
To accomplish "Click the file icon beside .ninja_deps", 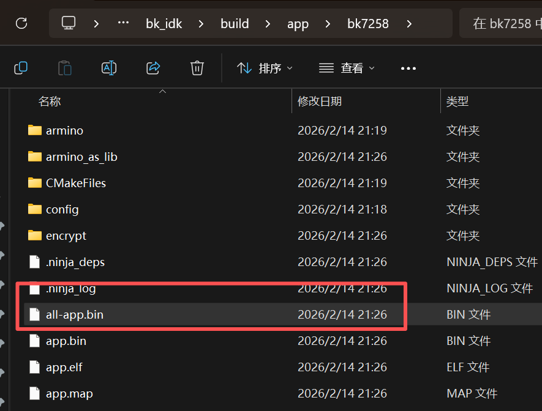I will (34, 262).
